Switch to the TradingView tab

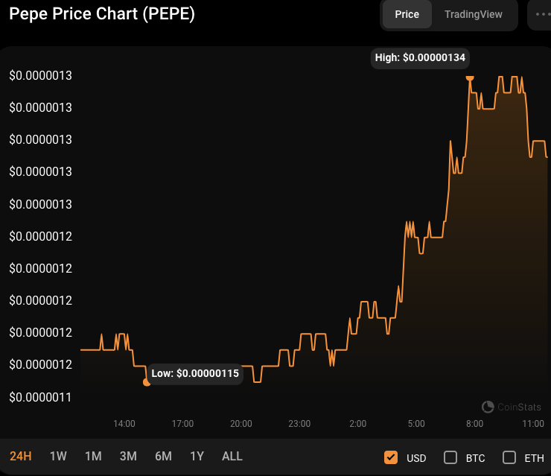point(474,14)
